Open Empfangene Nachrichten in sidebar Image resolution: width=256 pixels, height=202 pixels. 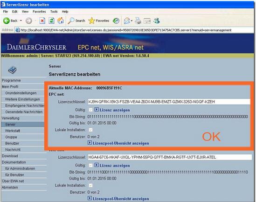click(x=25, y=105)
